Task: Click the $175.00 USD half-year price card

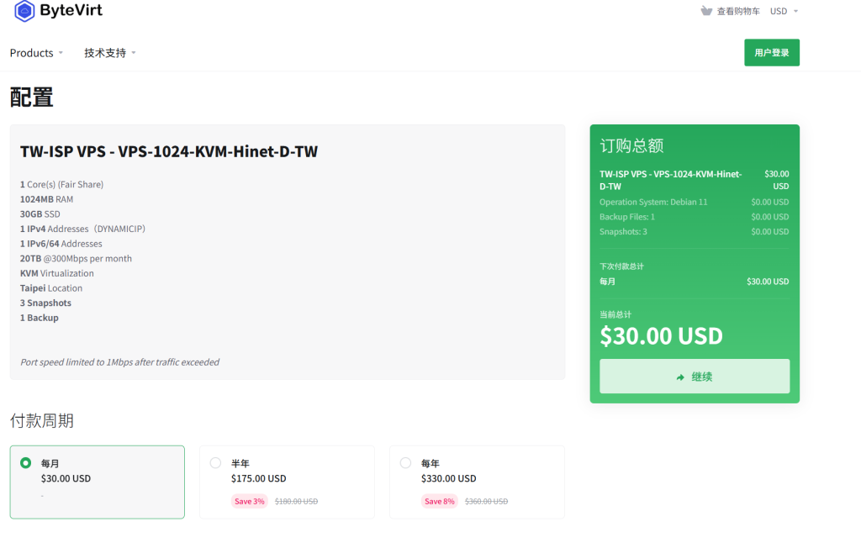Action: [x=287, y=482]
